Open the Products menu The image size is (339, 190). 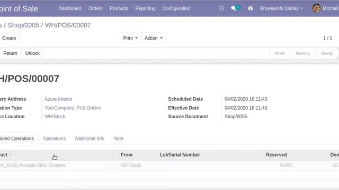(119, 8)
